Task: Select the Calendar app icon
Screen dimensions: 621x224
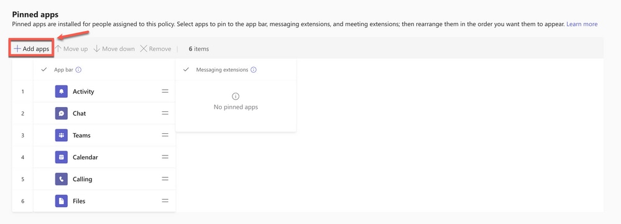Action: pos(62,157)
